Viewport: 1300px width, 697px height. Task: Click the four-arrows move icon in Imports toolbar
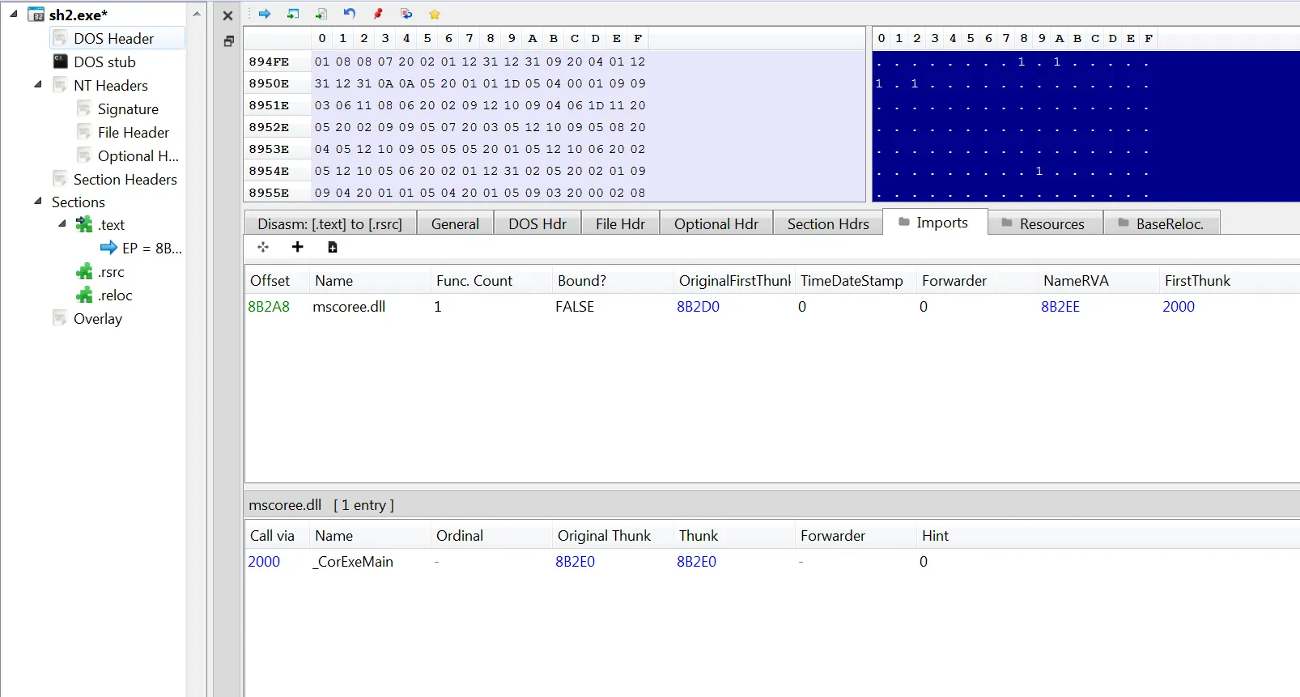click(x=263, y=247)
